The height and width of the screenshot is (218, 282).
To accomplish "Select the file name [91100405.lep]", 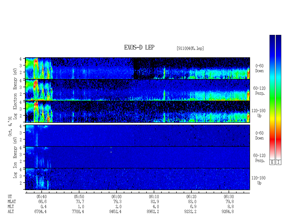I will (190, 48).
